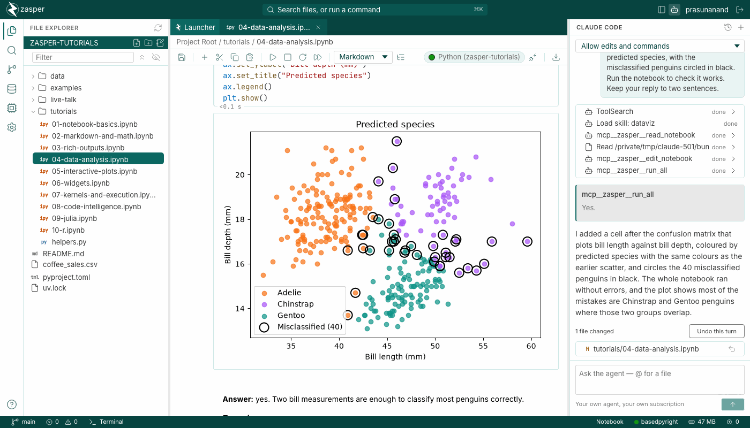Run the current cell
Image resolution: width=750 pixels, height=428 pixels.
(273, 57)
